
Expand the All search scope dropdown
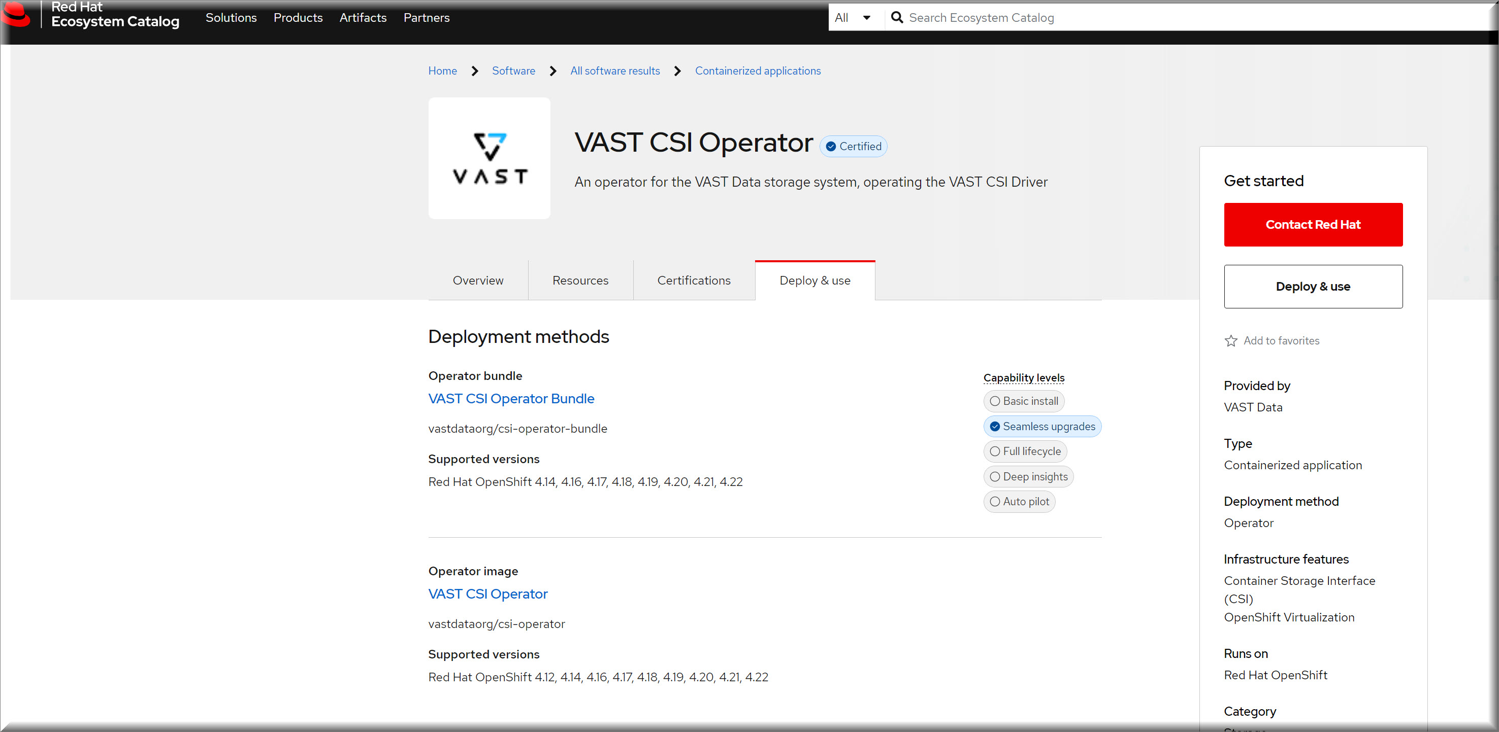[x=853, y=18]
